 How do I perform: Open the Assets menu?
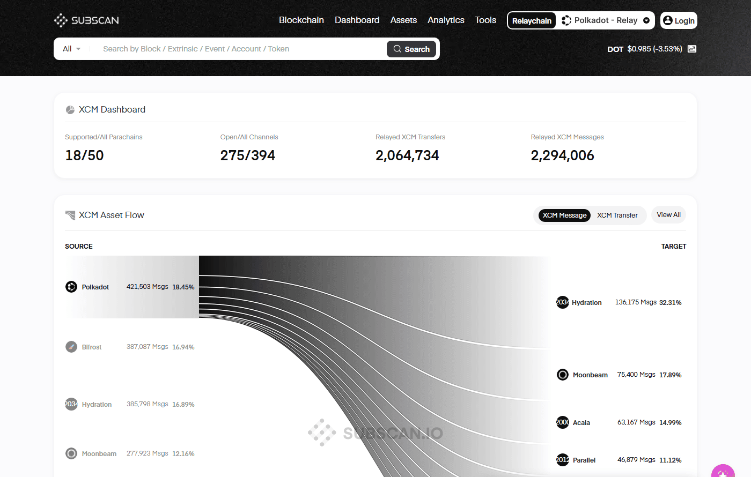pos(403,20)
